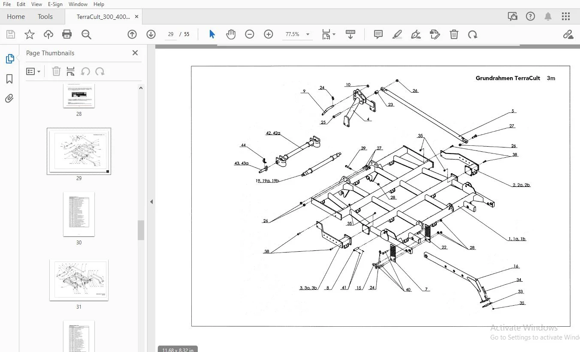Click the page number input field

(170, 34)
